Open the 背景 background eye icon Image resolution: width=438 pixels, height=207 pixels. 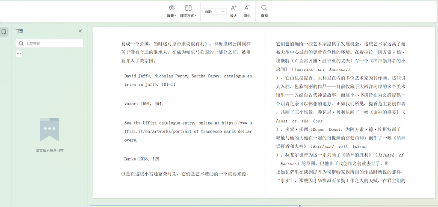click(x=172, y=8)
